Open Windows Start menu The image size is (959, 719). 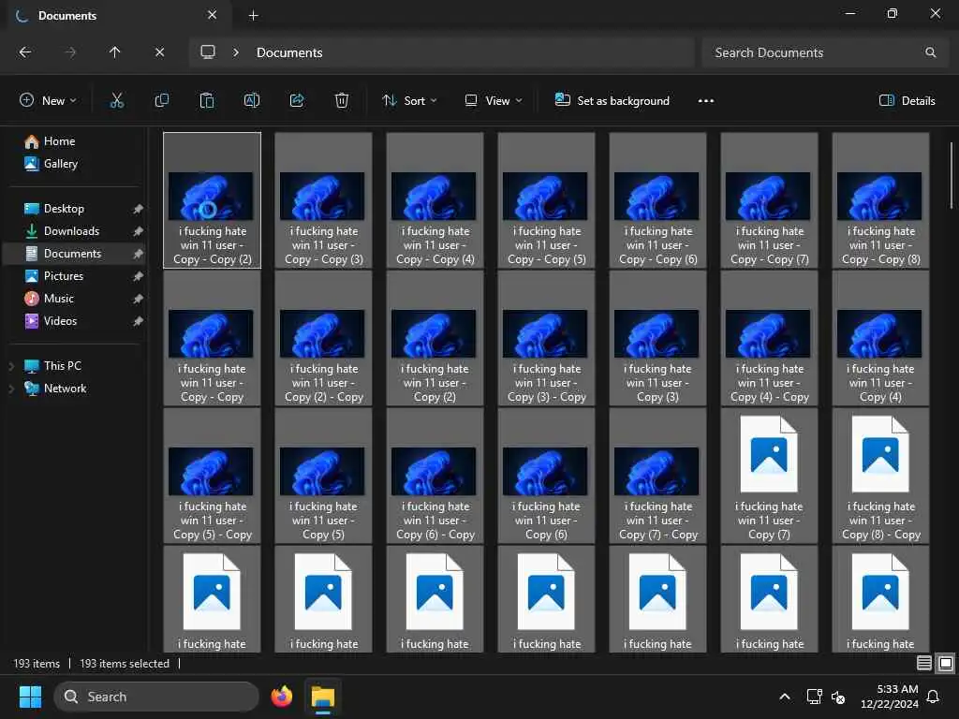(x=30, y=697)
